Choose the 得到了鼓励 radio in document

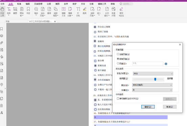(95, 32)
